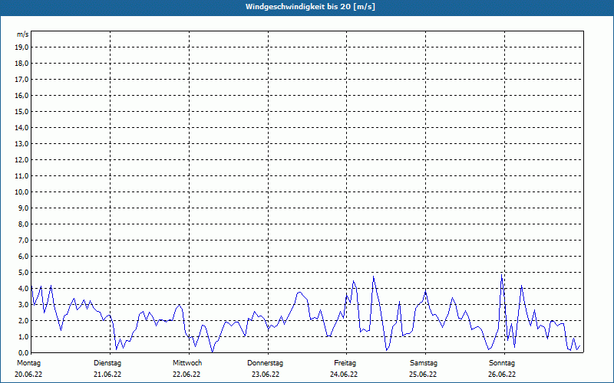Click the '19,0' y-axis value

tap(22, 47)
